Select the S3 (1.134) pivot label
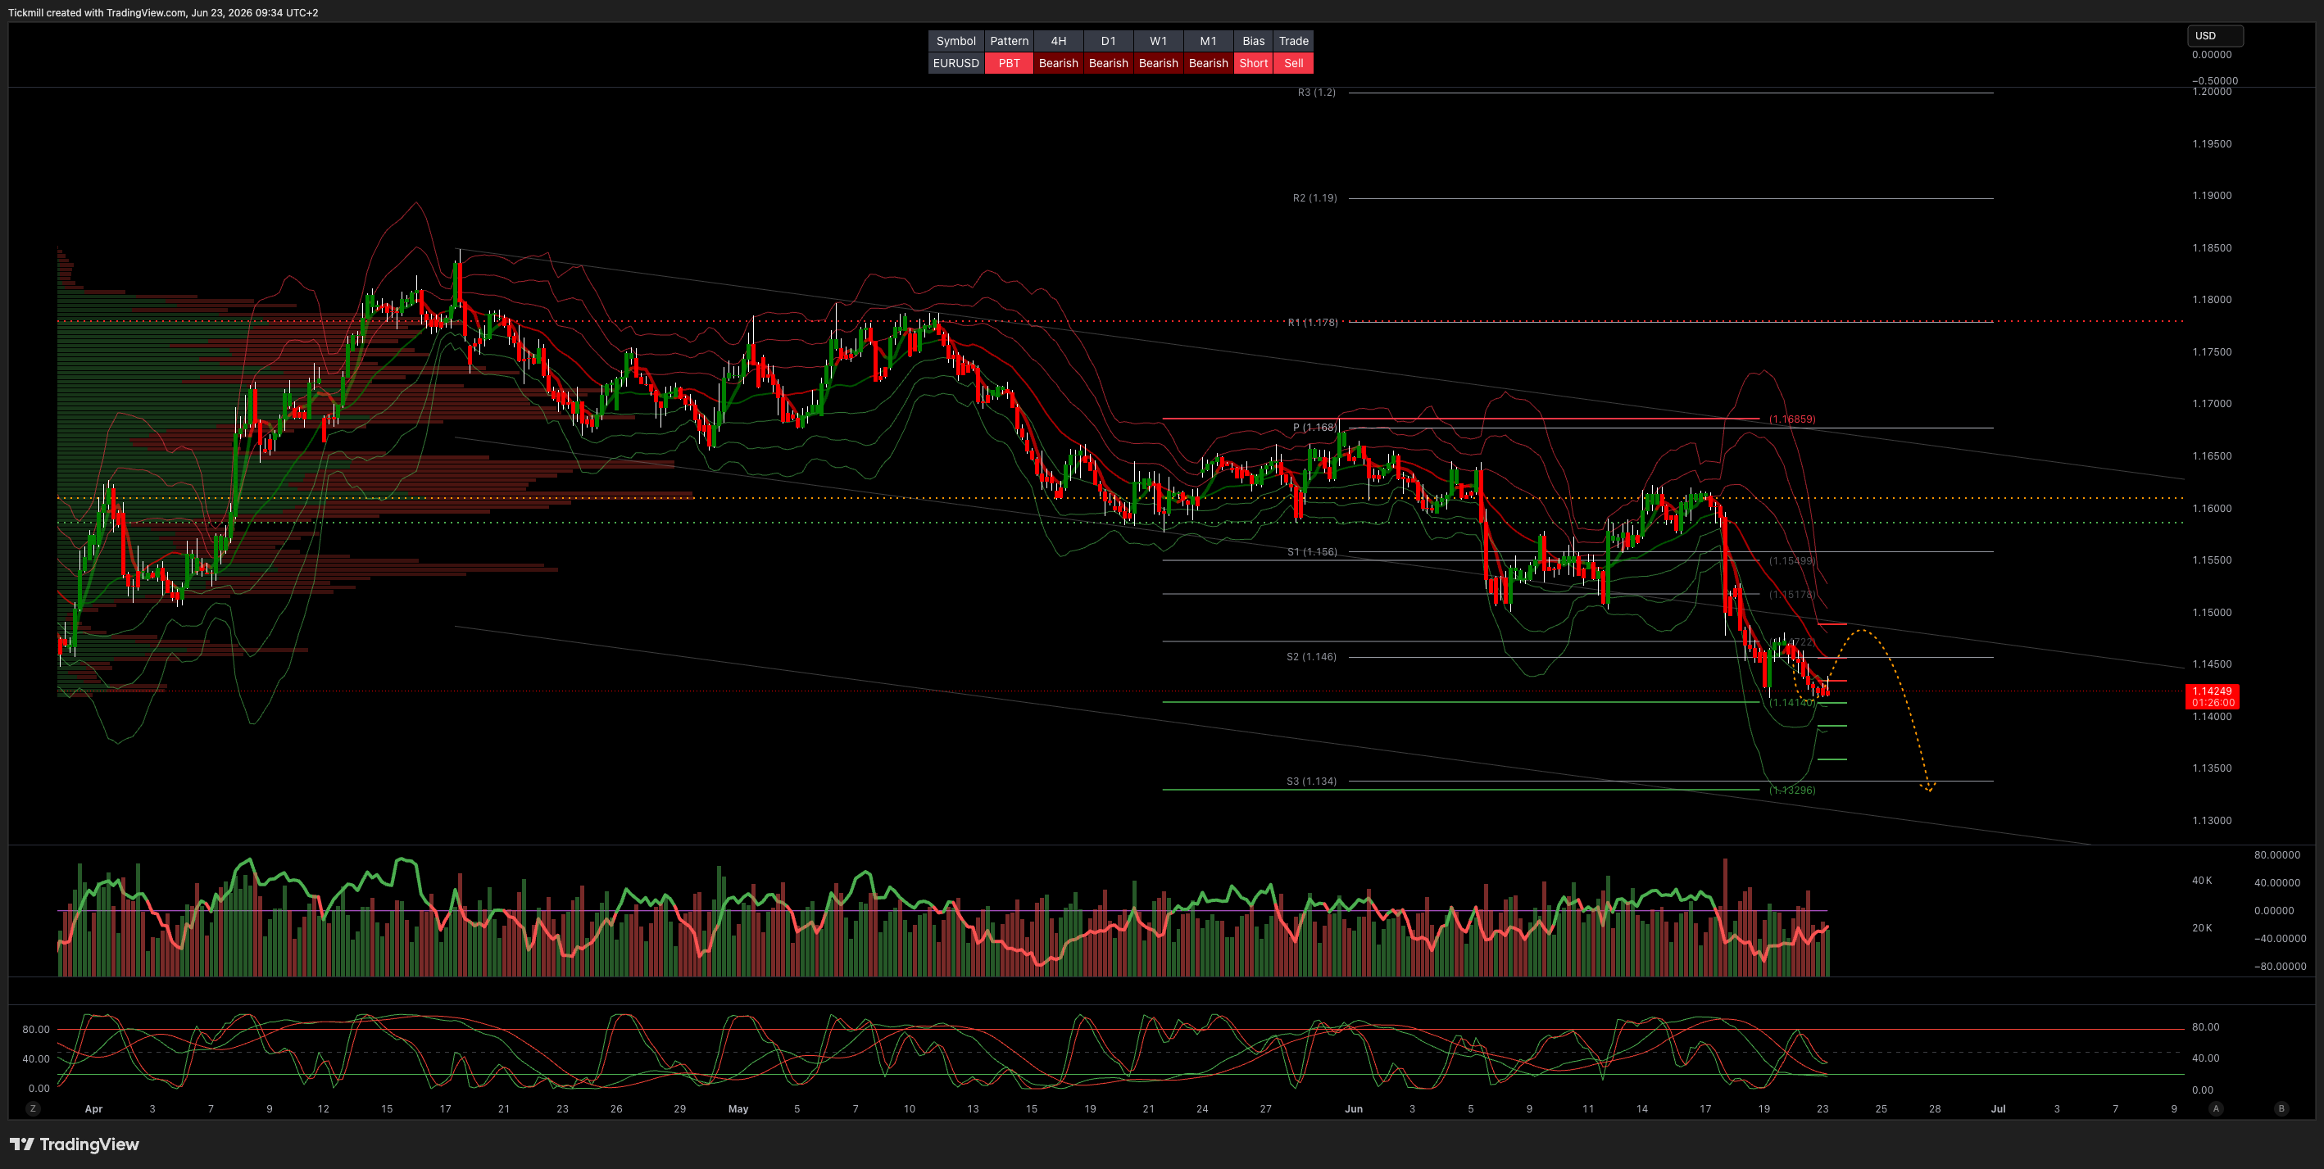The width and height of the screenshot is (2324, 1169). 1312,782
